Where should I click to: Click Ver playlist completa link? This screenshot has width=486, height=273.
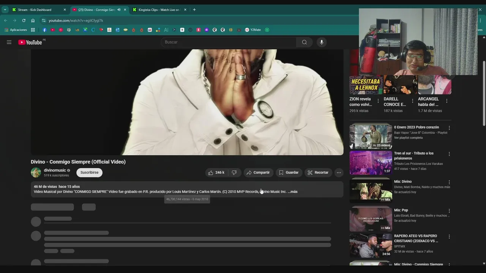(408, 138)
